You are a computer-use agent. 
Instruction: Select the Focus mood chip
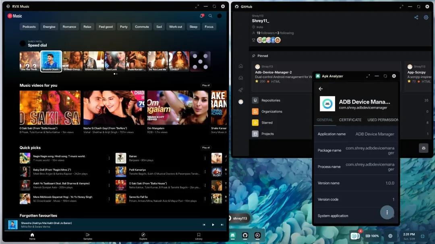coord(209,27)
